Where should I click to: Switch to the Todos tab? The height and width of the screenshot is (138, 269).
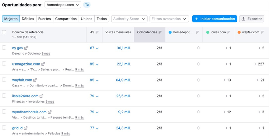point(102,19)
